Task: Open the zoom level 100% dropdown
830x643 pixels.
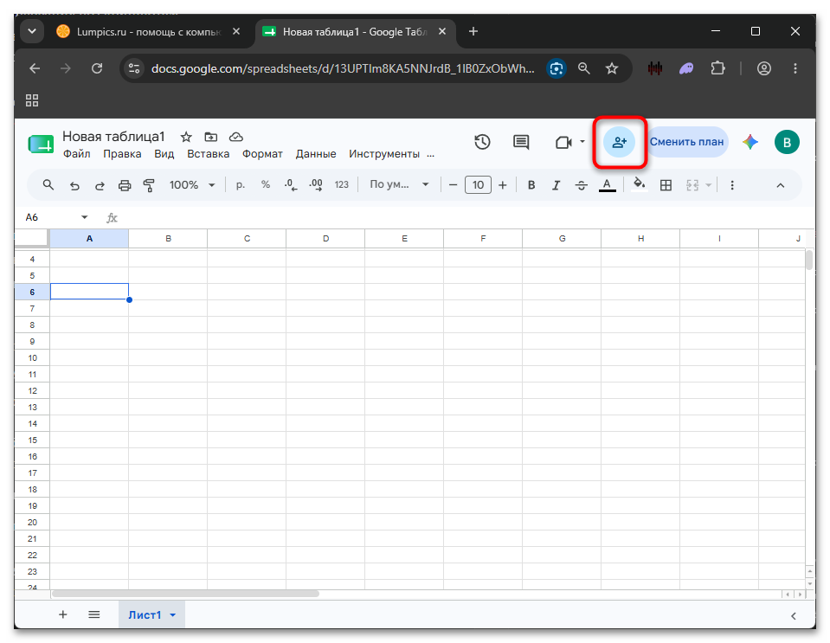Action: 192,184
